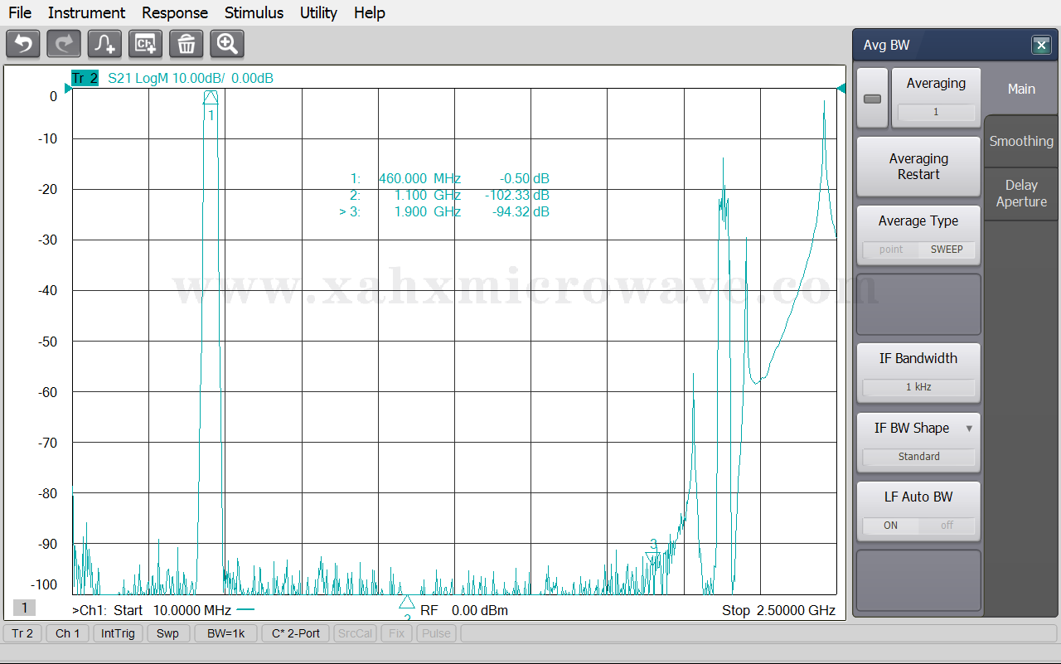Open the Delay Aperture tab
Viewport: 1061px width, 664px height.
1021,193
